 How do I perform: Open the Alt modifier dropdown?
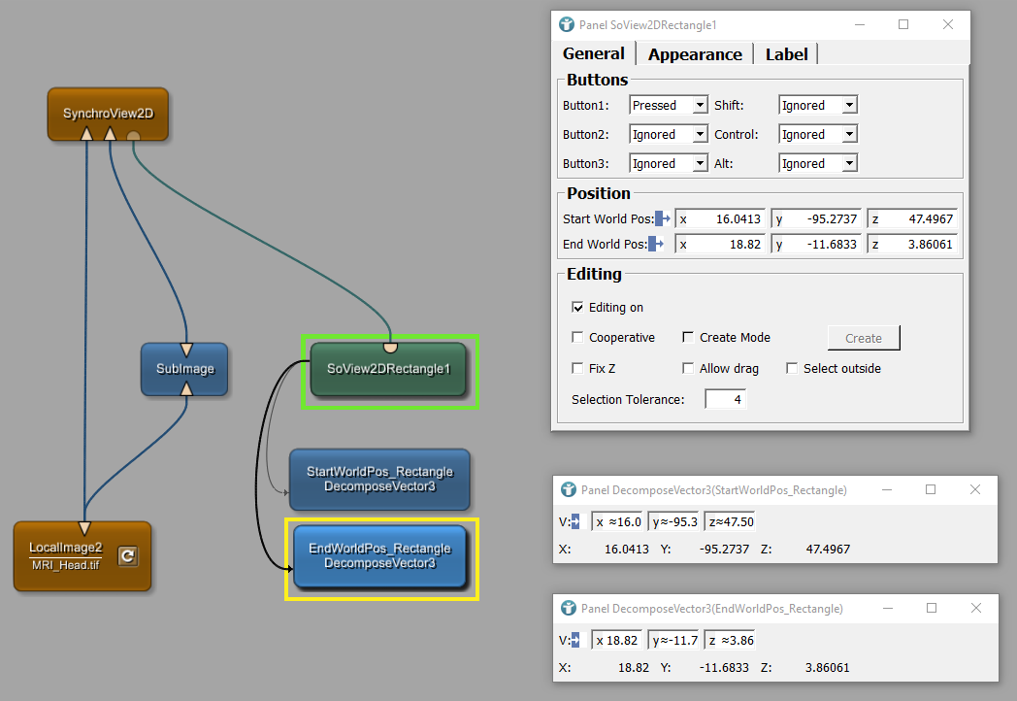pyautogui.click(x=818, y=164)
